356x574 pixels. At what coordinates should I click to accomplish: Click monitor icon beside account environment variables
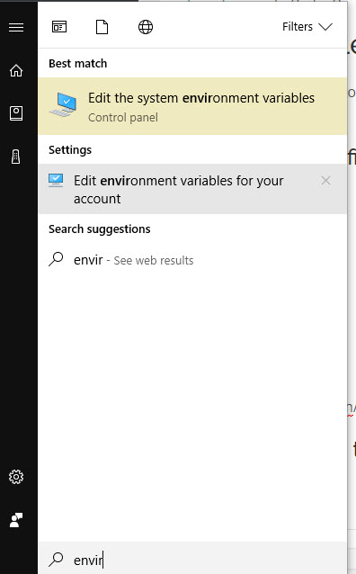coord(56,181)
